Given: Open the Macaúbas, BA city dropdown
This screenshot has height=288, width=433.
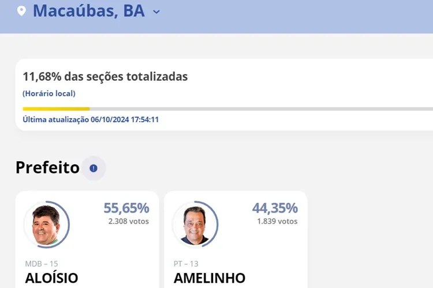Looking at the screenshot, I should tap(156, 12).
